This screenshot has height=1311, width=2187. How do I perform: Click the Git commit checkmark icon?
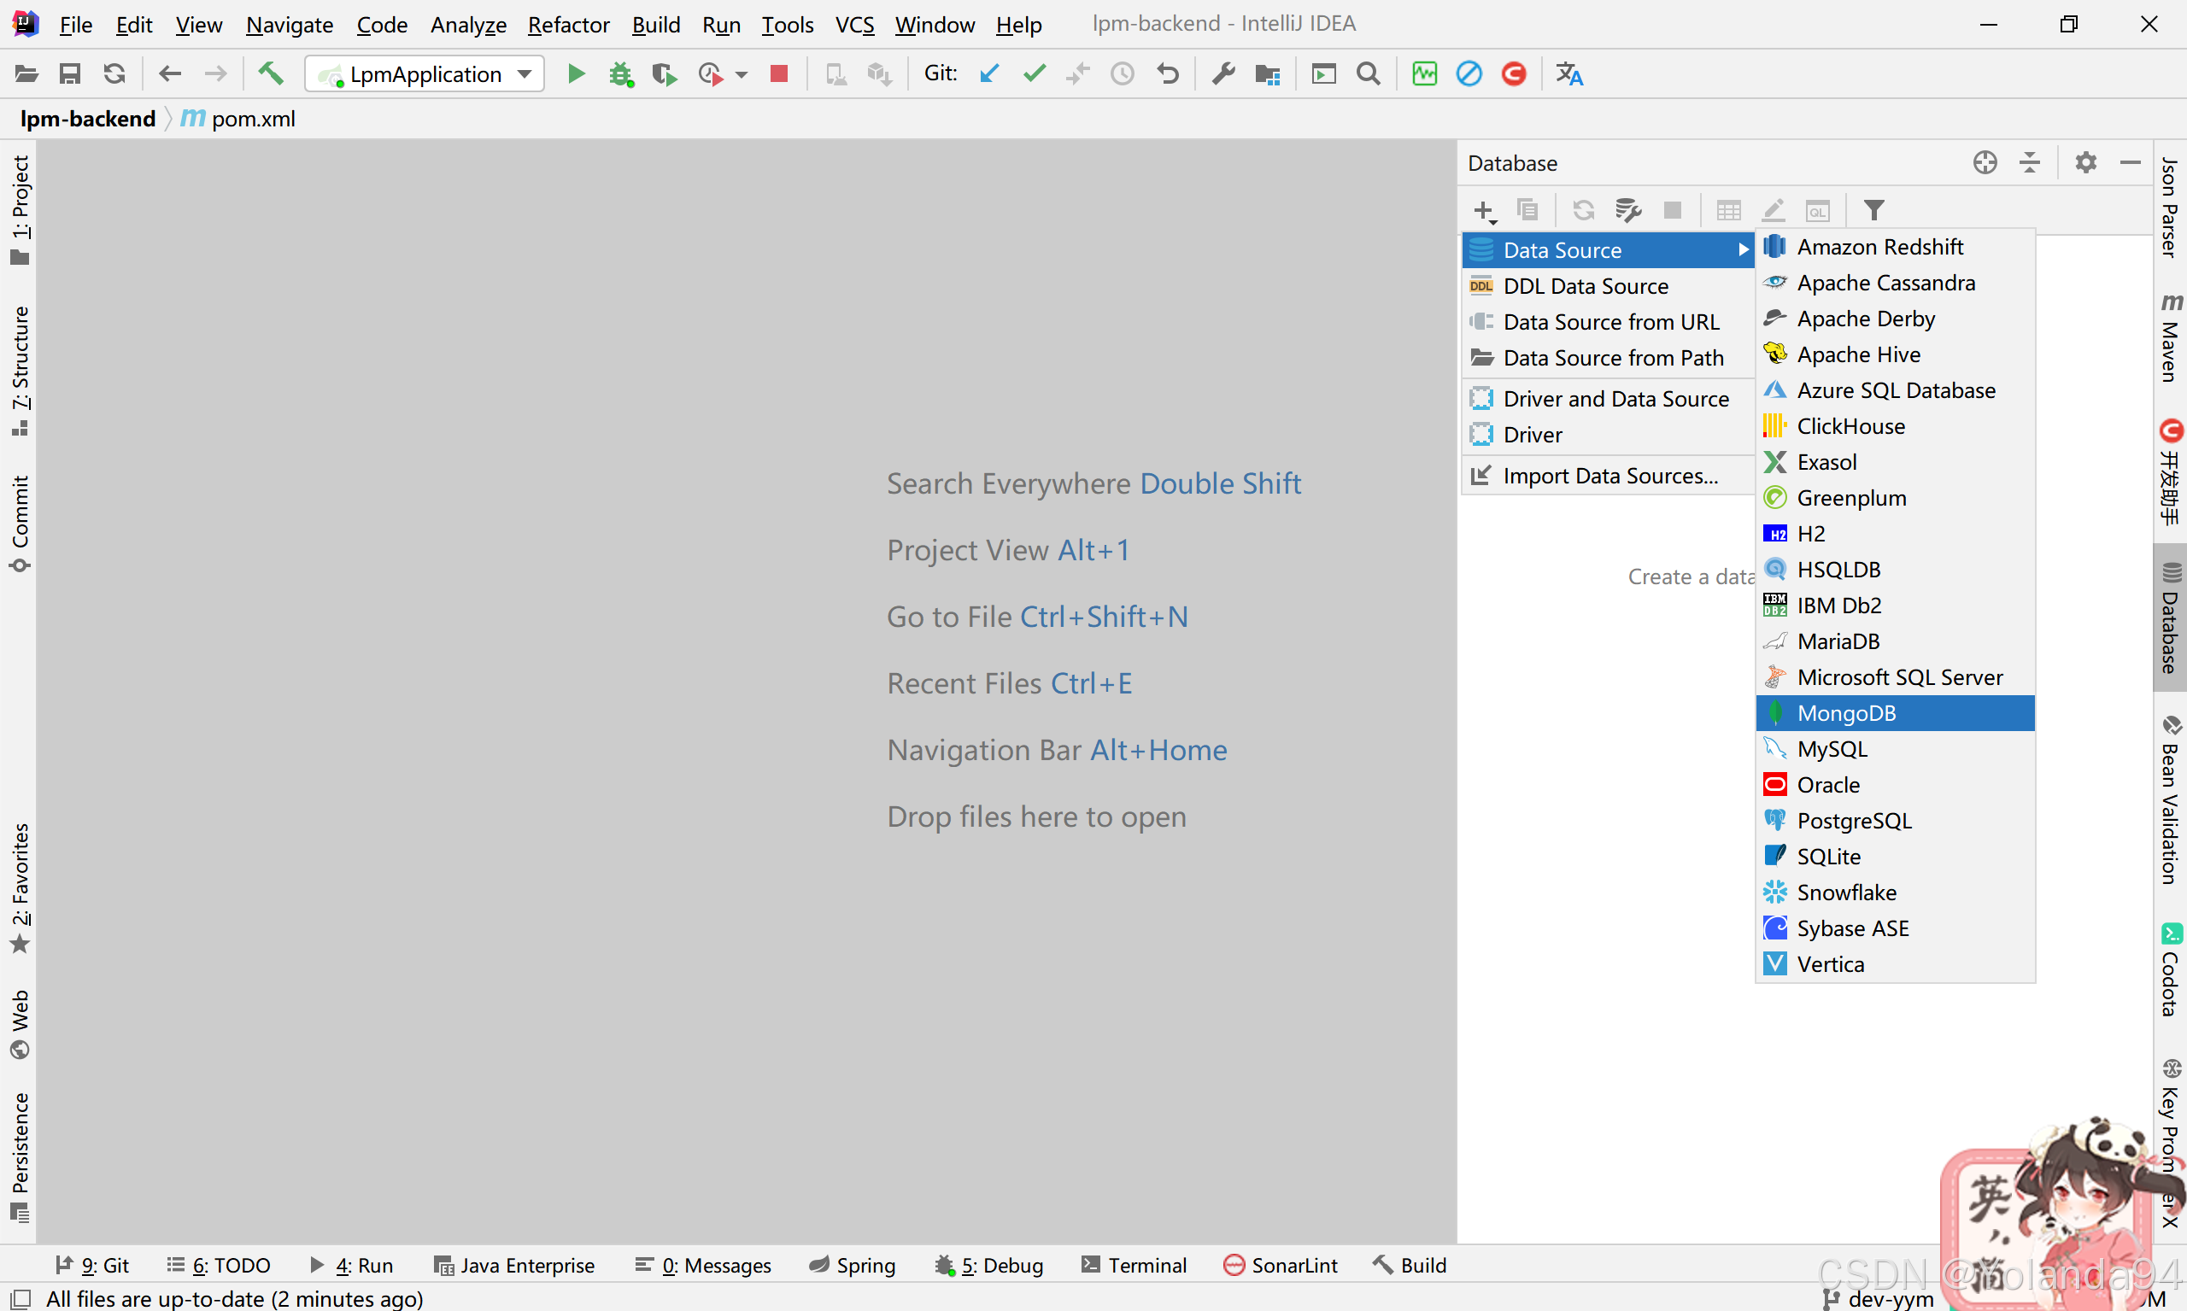point(1034,74)
